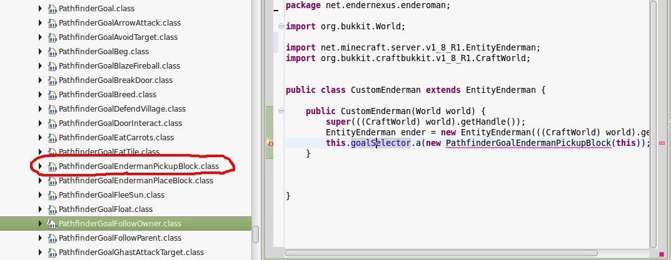Click class file icon of PathfinderGoalEndermanPlaceBlock.class
The image size is (671, 260).
pyautogui.click(x=52, y=181)
